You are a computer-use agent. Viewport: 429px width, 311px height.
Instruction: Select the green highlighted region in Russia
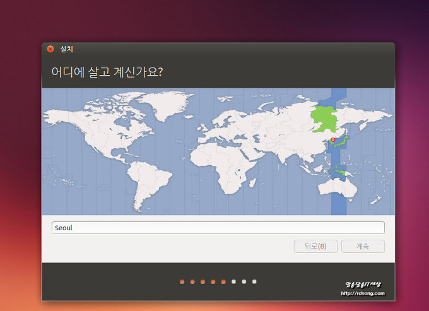[323, 116]
